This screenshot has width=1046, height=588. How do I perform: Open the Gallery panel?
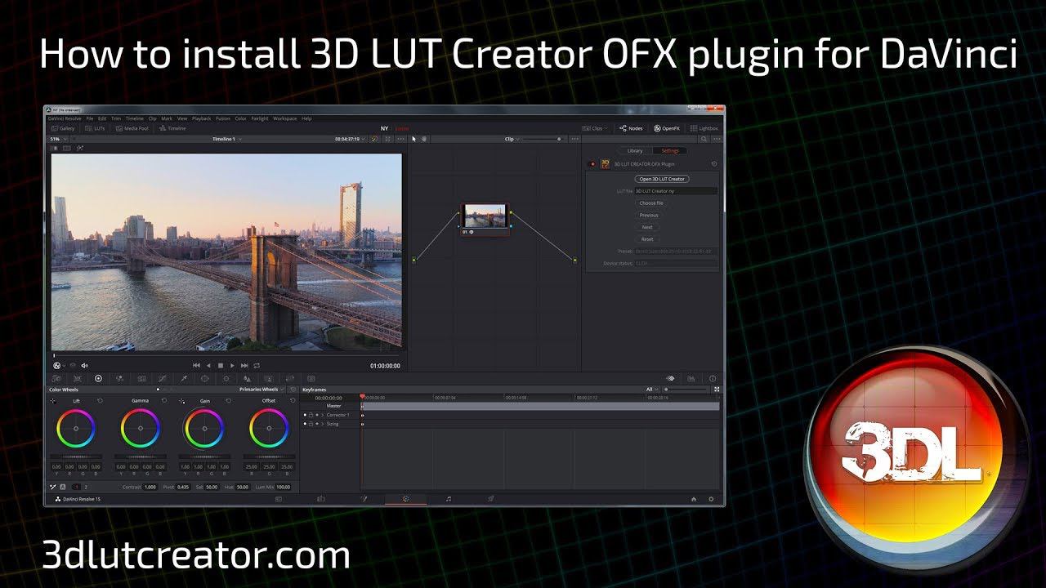63,128
